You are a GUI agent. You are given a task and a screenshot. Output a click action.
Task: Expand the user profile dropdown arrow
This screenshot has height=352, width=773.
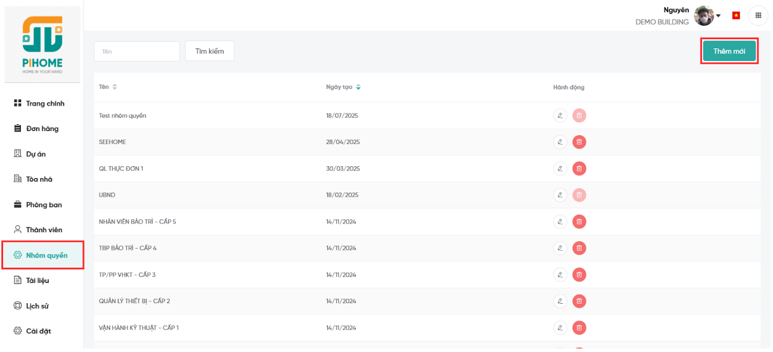pos(718,15)
